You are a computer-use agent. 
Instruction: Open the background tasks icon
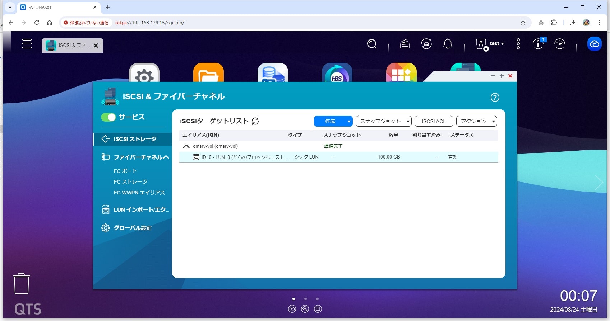(405, 44)
